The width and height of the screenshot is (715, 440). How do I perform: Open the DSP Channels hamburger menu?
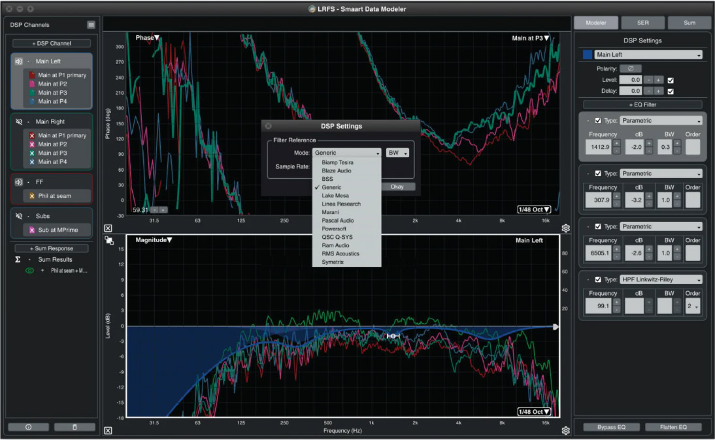(x=91, y=24)
